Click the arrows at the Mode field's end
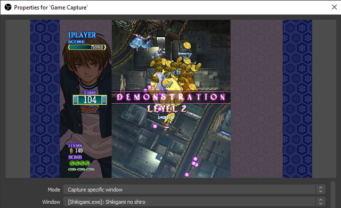 point(321,189)
